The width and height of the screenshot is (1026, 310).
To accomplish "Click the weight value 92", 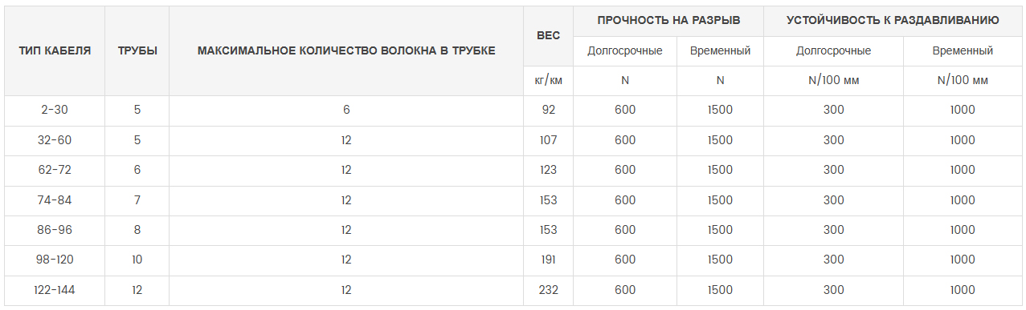I will pyautogui.click(x=548, y=110).
